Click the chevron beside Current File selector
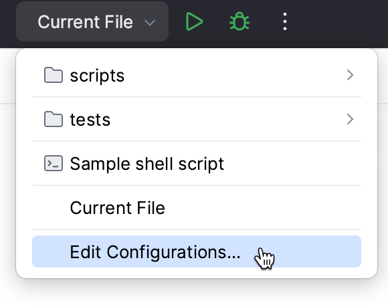 150,23
